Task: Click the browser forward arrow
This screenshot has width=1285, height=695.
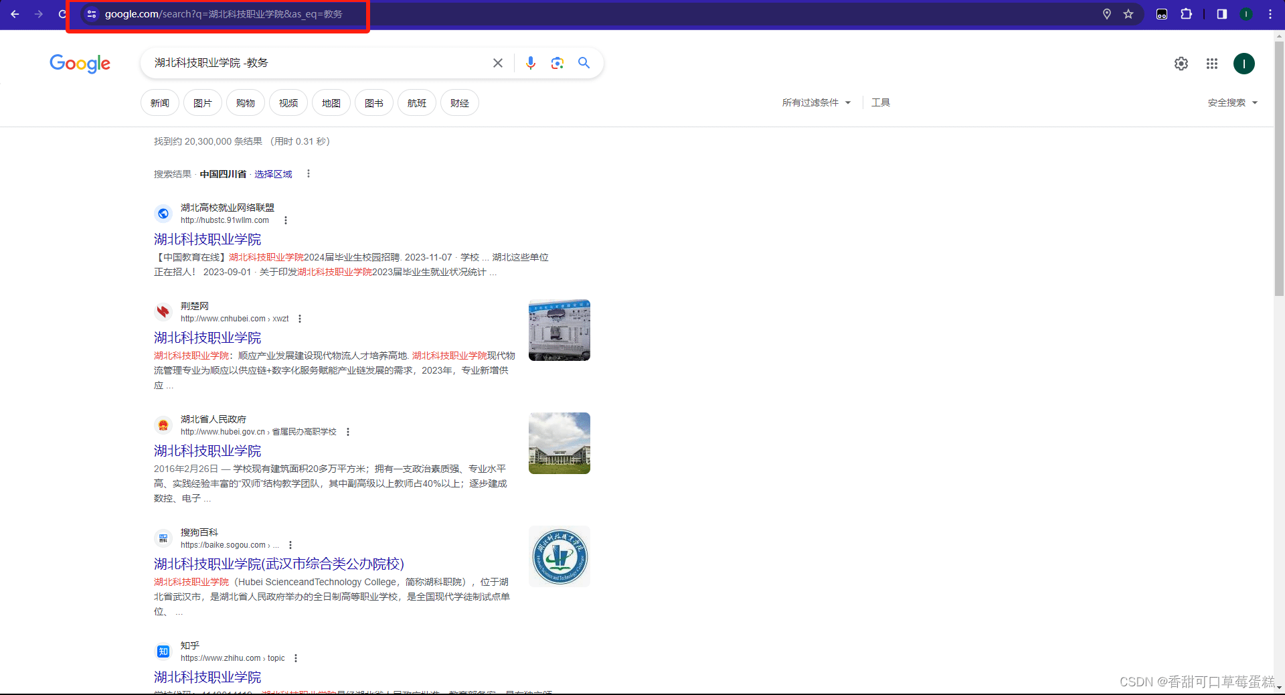Action: pos(39,14)
